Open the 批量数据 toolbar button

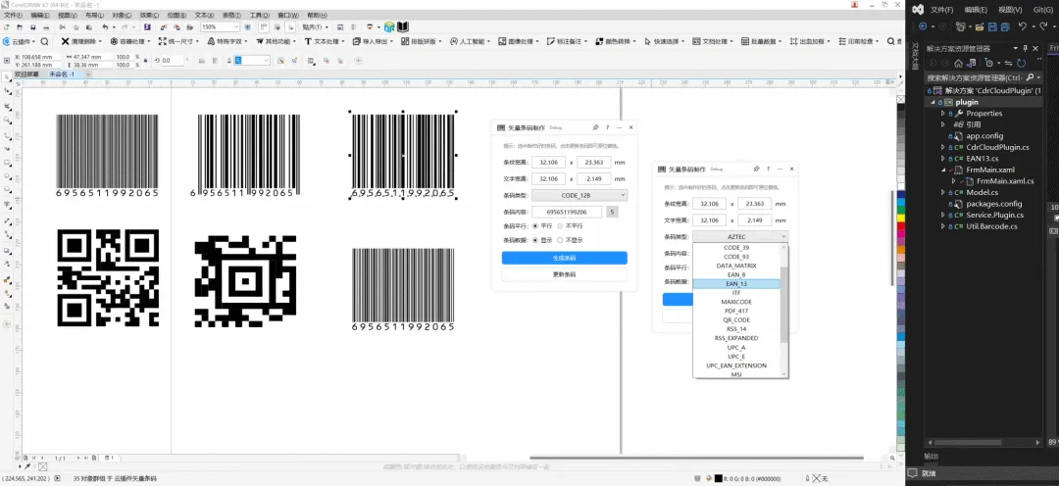(761, 41)
